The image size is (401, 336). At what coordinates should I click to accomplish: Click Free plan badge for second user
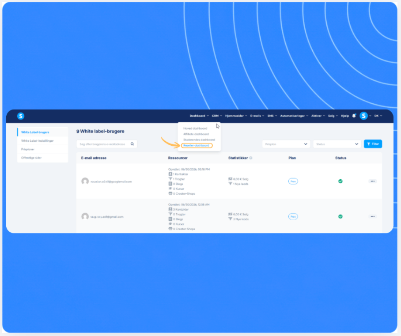click(x=293, y=217)
